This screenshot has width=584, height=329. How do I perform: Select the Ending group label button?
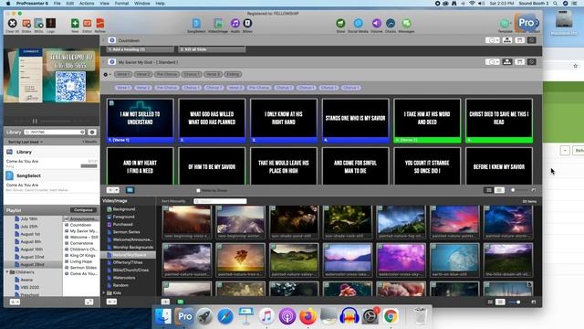(234, 75)
